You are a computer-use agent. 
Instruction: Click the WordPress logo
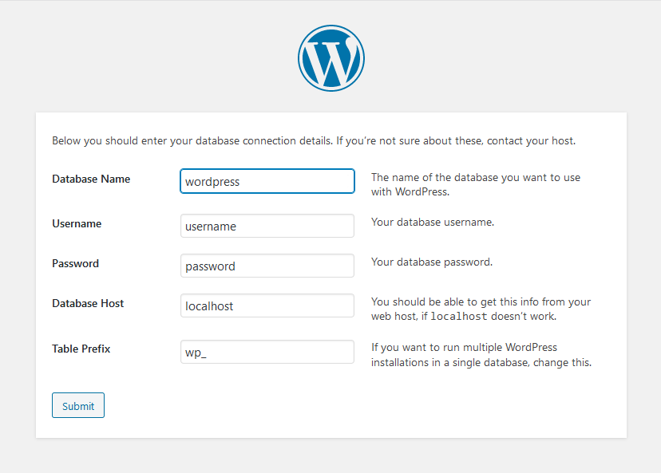331,58
